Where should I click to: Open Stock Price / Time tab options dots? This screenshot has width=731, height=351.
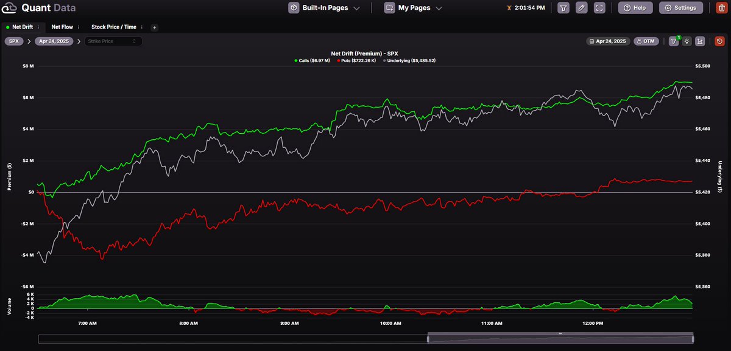[143, 27]
